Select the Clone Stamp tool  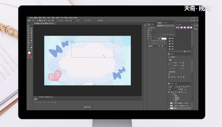click(x=31, y=36)
